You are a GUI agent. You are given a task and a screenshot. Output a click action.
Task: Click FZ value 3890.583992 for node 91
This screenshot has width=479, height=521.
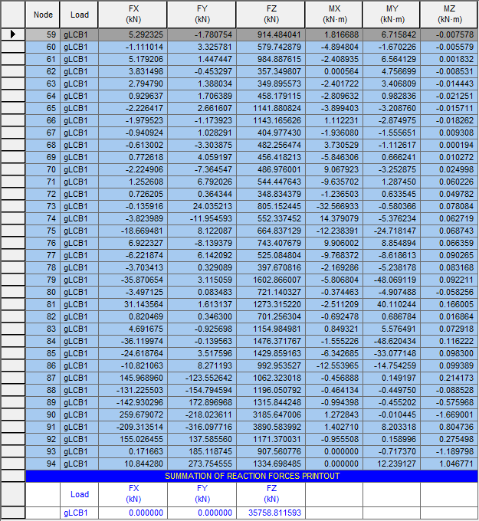click(x=273, y=428)
